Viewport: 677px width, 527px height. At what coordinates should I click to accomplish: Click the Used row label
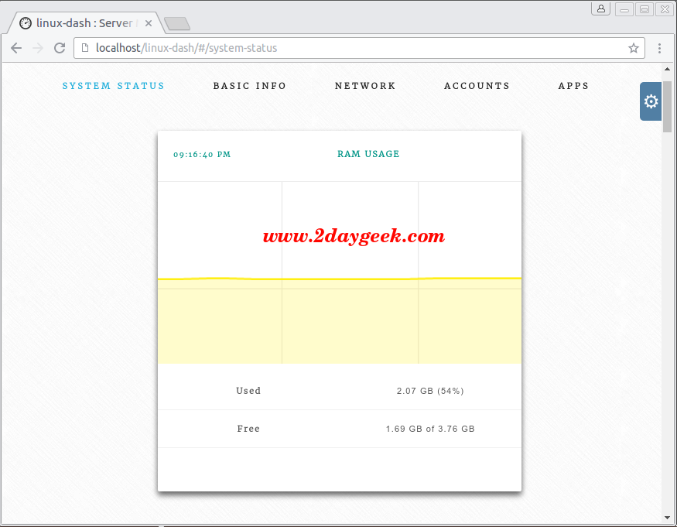pyautogui.click(x=248, y=391)
